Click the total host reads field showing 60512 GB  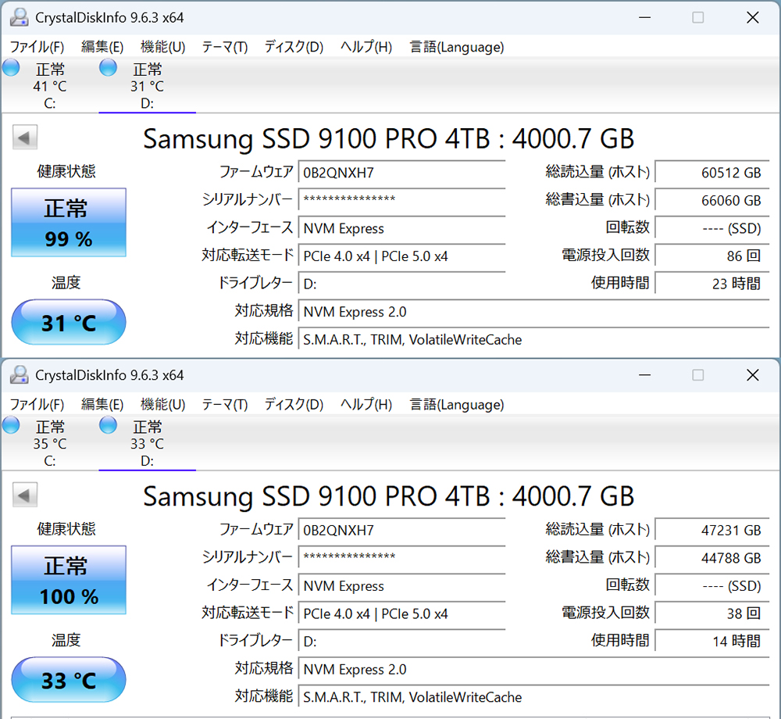(712, 173)
